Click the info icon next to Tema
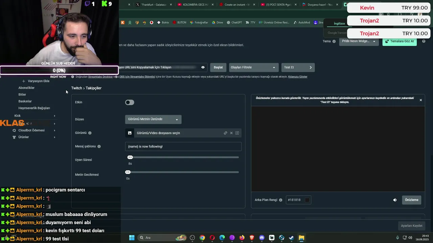The image size is (433, 243). [x=334, y=41]
